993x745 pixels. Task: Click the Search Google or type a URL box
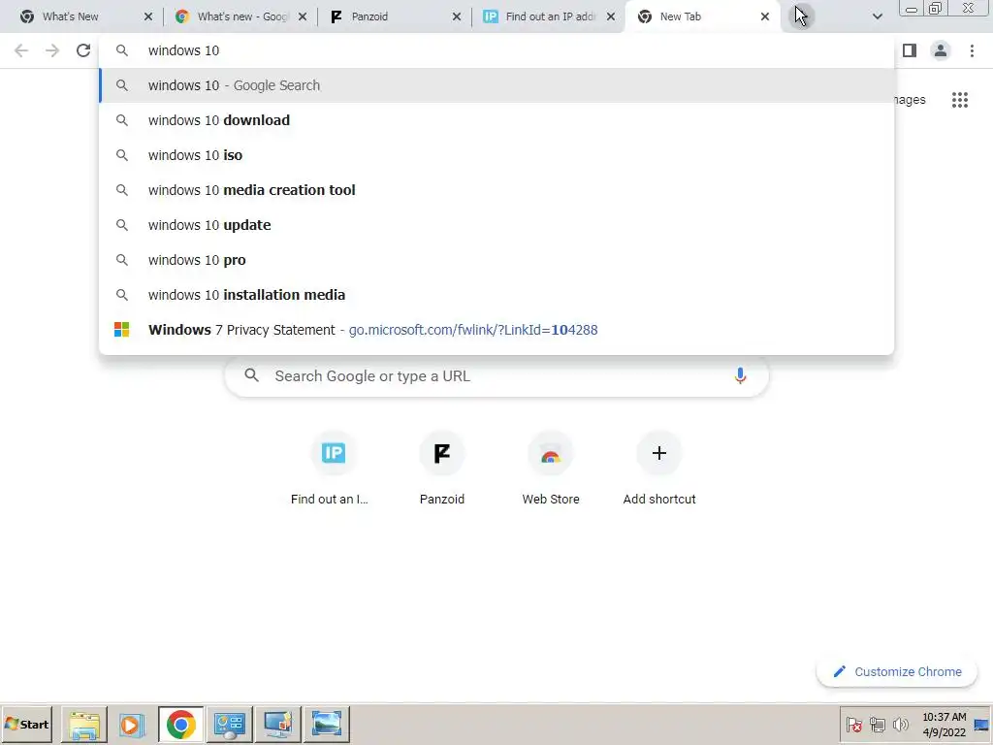click(x=496, y=375)
